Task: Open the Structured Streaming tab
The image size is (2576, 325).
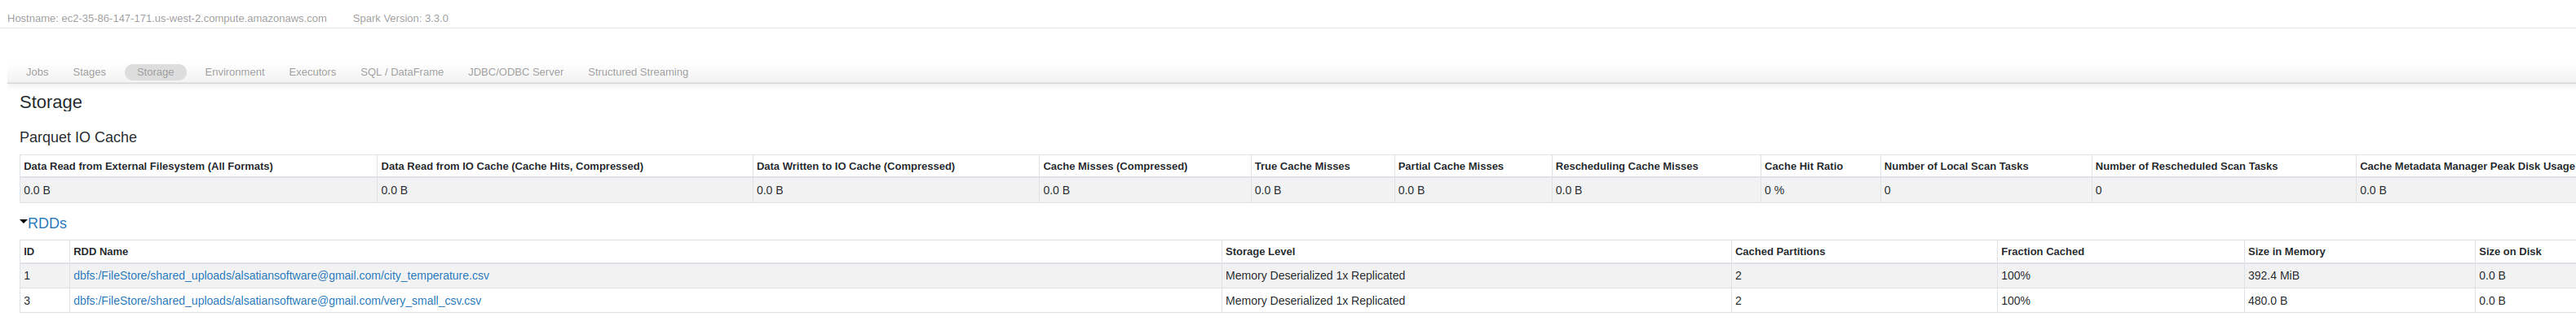Action: (637, 71)
